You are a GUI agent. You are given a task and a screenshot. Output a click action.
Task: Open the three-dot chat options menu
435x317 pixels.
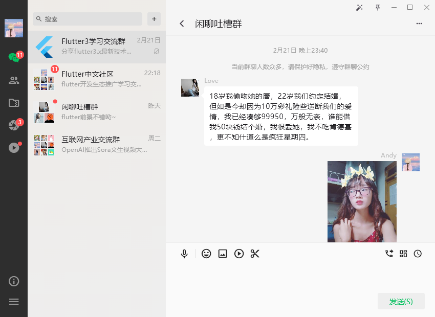click(x=419, y=24)
